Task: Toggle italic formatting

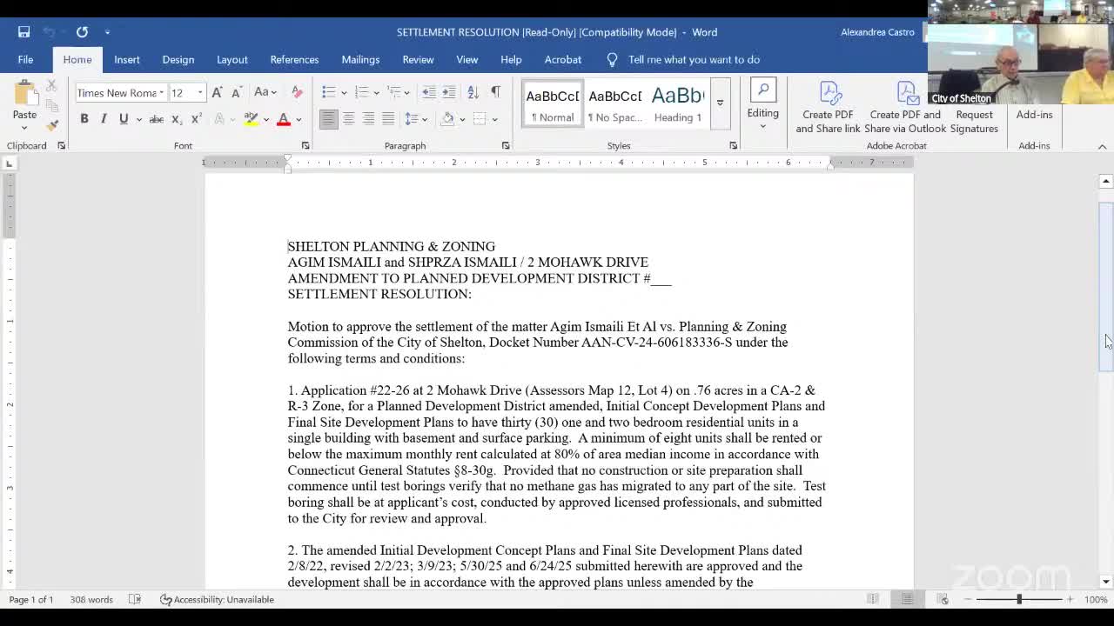Action: coord(104,119)
